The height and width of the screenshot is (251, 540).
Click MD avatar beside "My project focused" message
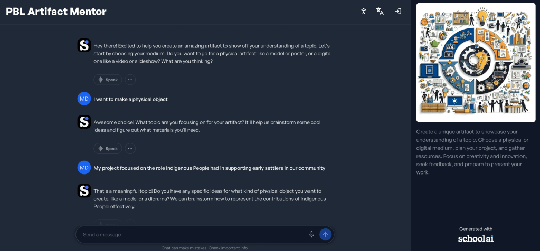click(84, 168)
